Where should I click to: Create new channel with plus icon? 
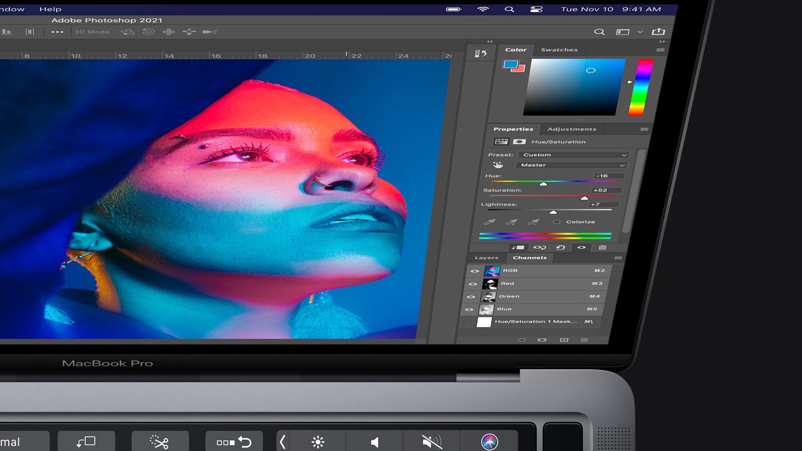[x=563, y=340]
